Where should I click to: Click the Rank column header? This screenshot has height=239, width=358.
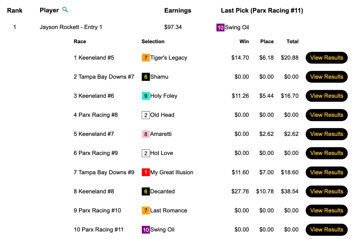point(15,10)
